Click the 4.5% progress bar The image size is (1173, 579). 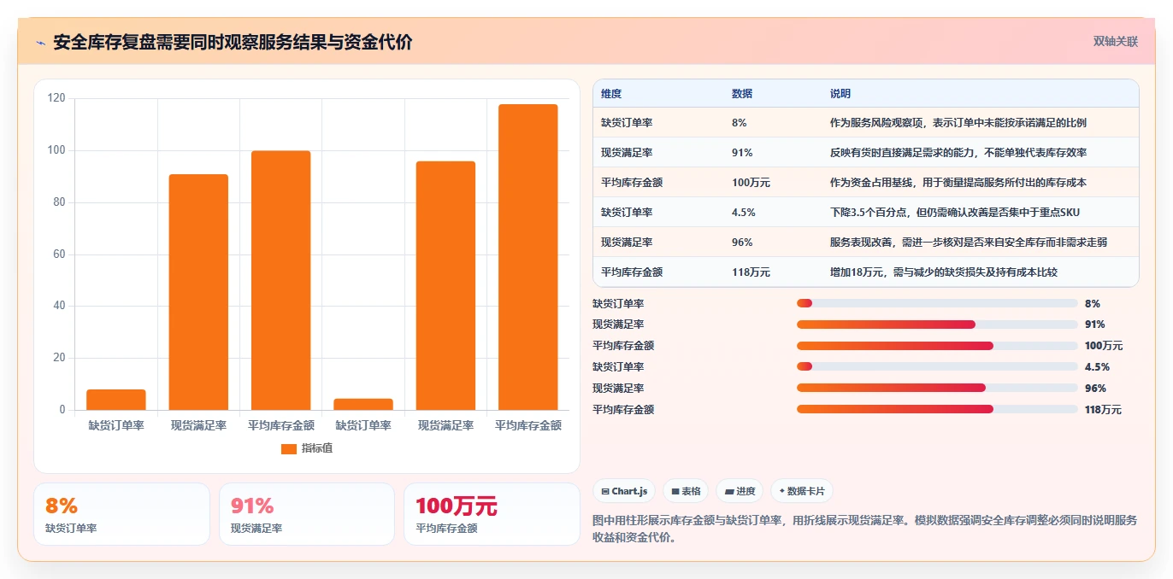click(937, 366)
